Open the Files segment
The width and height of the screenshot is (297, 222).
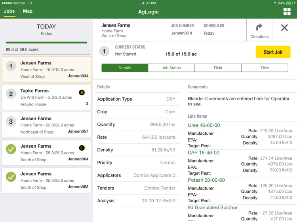click(x=265, y=68)
